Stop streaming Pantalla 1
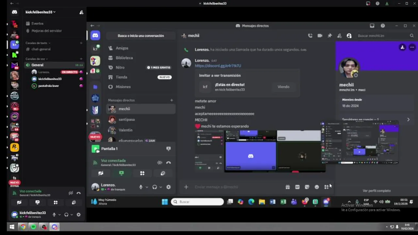Screen dimensions: 418x235 click(169, 149)
